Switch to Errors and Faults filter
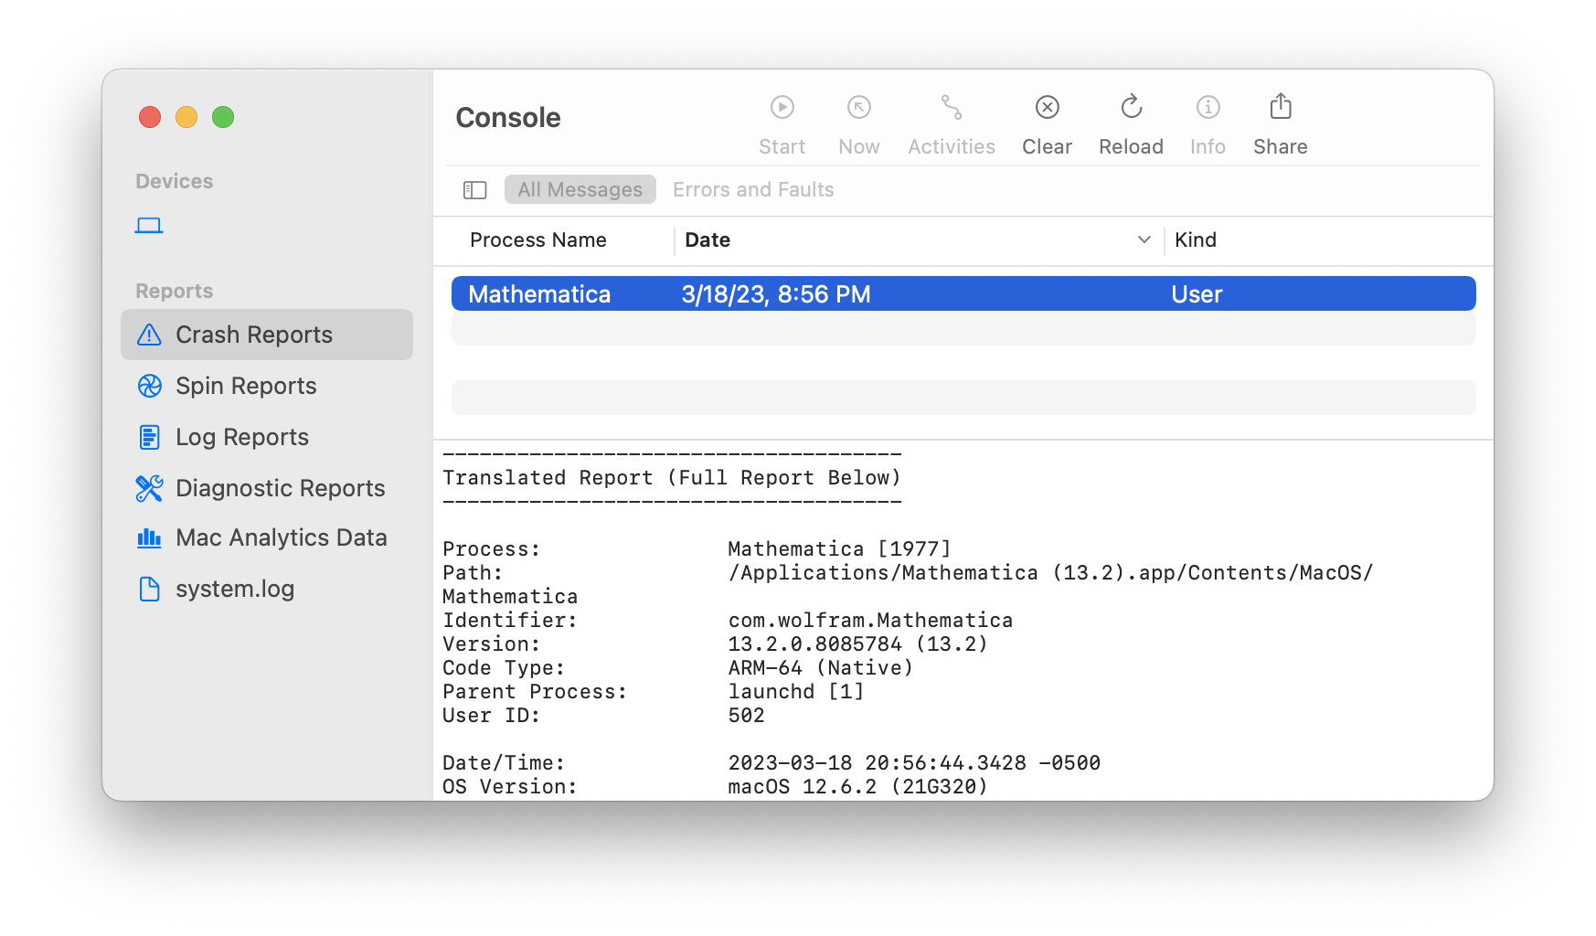Screen dimensions: 1596x936 (x=753, y=190)
